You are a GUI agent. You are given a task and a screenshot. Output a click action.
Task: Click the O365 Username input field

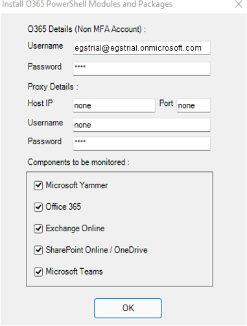click(141, 48)
